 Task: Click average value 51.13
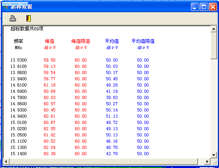click(112, 116)
